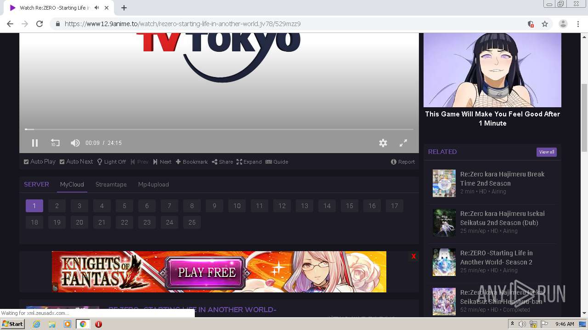Viewport: 588px width, 330px height.
Task: Select episode 17
Action: click(395, 206)
